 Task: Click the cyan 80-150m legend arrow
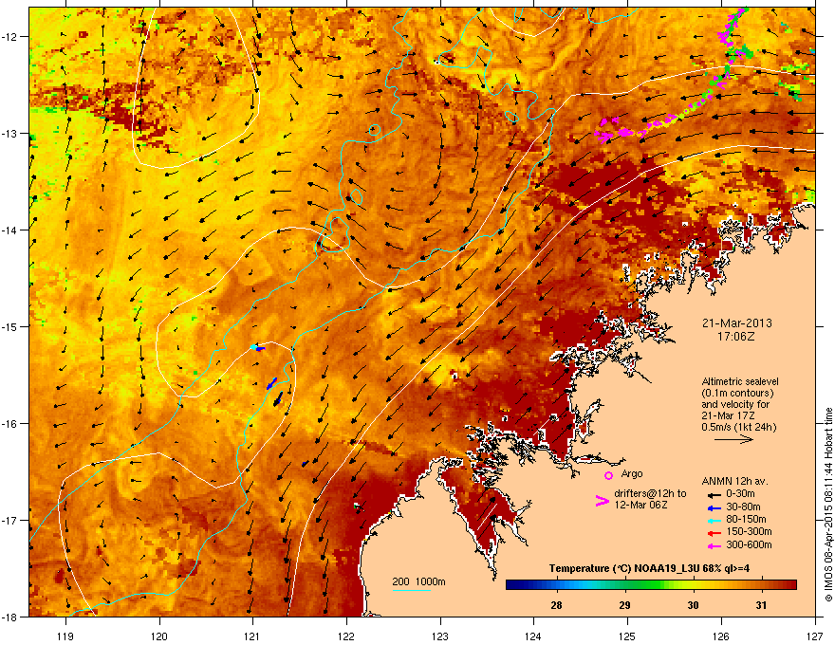point(714,521)
